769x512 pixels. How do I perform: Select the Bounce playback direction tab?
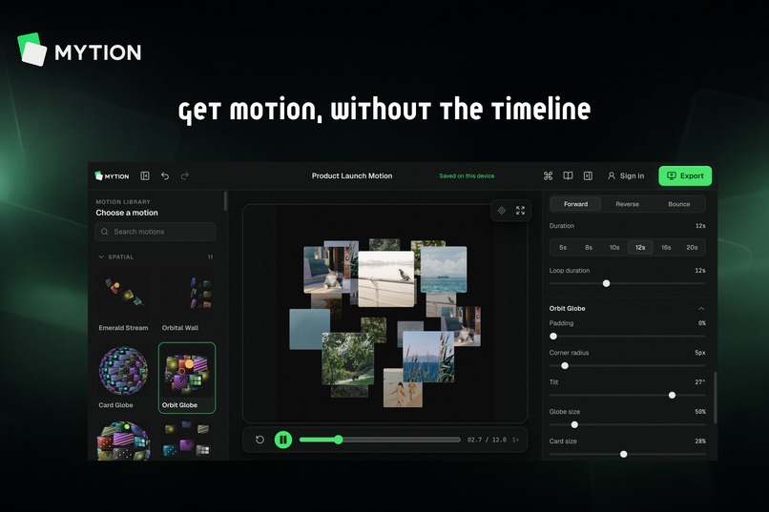click(678, 204)
